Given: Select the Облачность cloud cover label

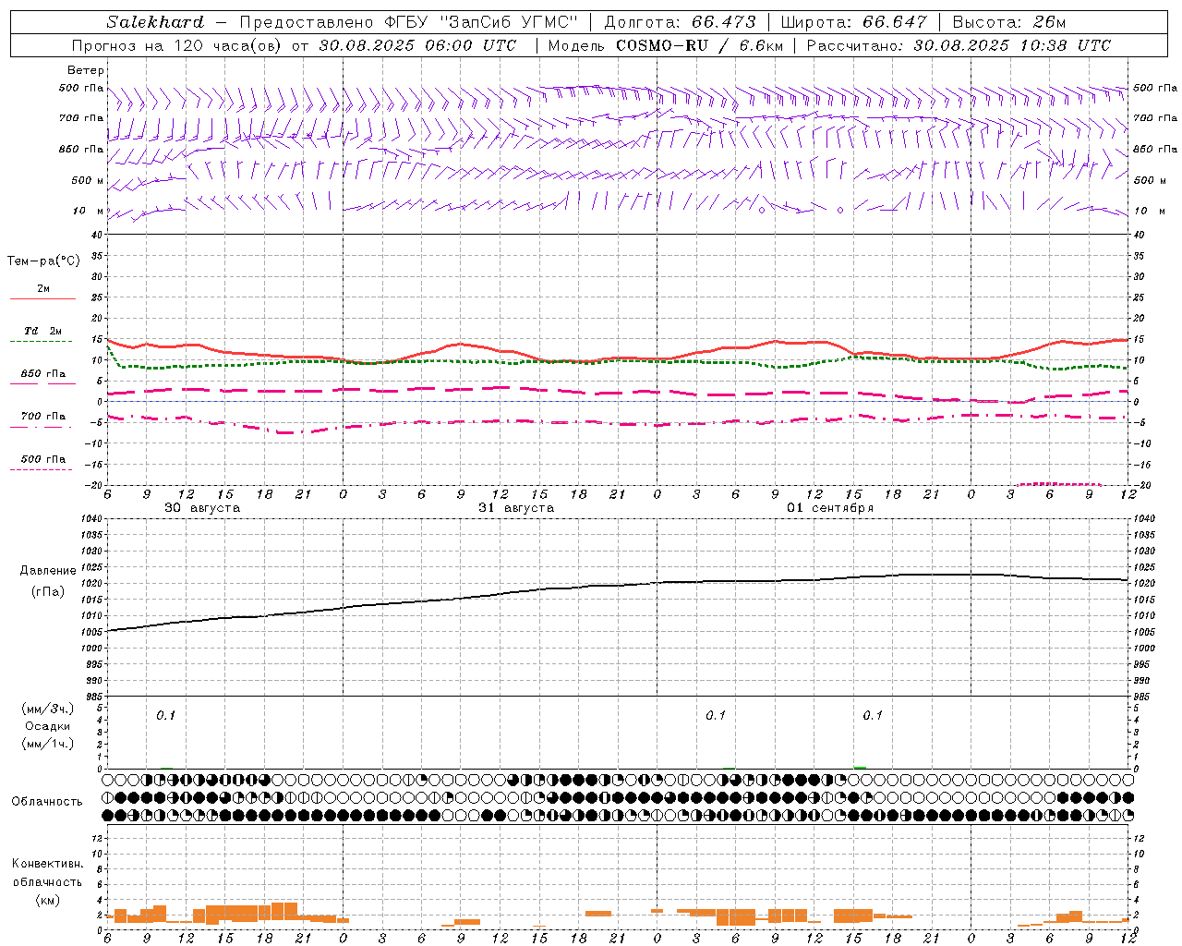Looking at the screenshot, I should tap(47, 802).
